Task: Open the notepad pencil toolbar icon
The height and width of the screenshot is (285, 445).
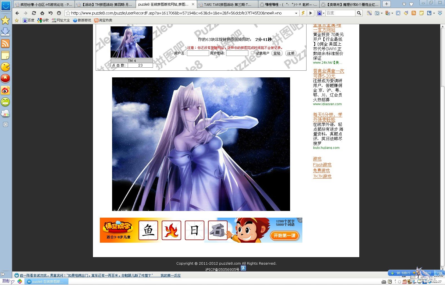Action: tap(369, 13)
